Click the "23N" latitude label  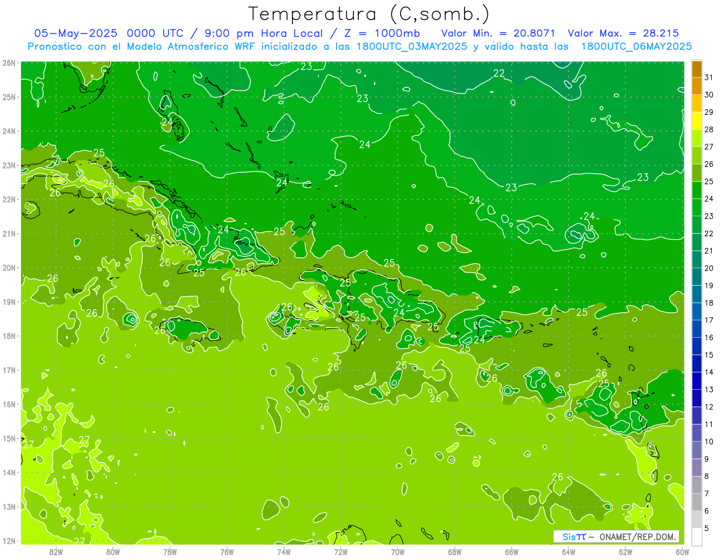[x=9, y=165]
